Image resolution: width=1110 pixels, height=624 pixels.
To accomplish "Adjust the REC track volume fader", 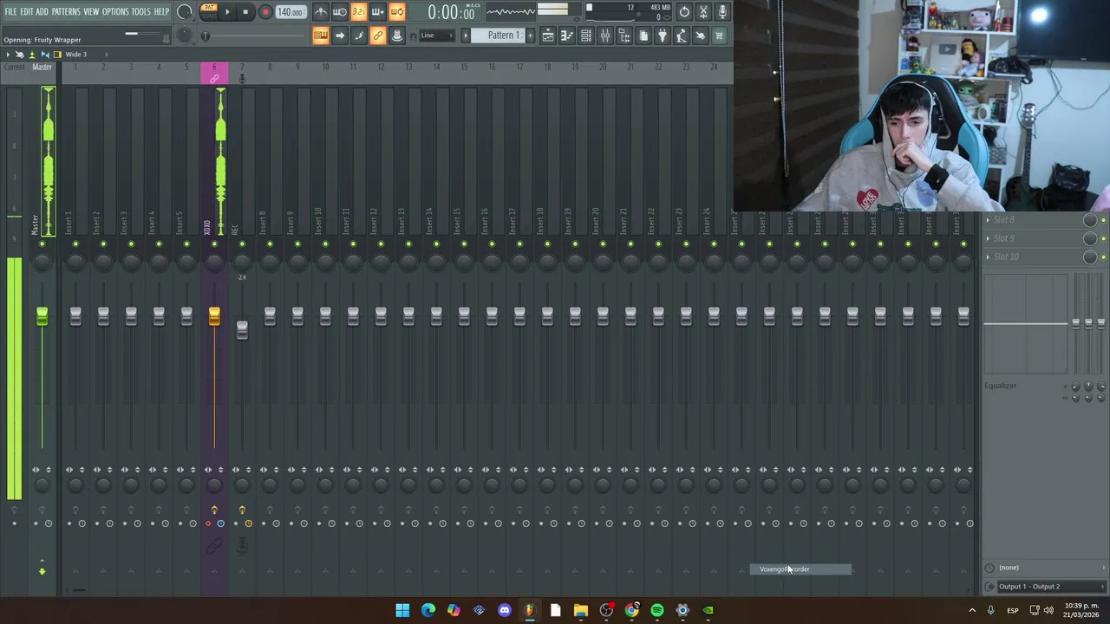I will click(x=242, y=329).
